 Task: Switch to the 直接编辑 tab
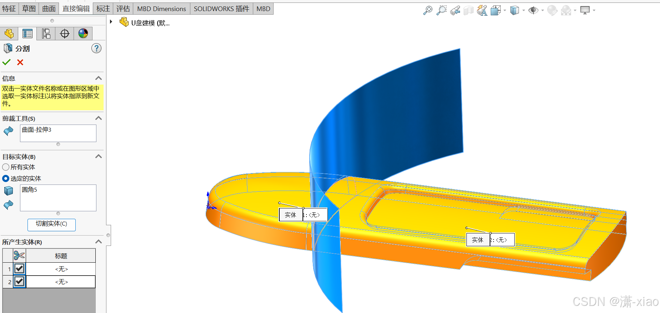[76, 9]
